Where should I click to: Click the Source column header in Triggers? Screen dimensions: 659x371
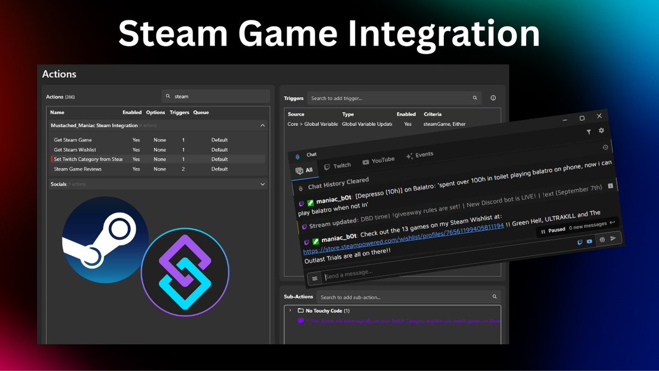(296, 114)
